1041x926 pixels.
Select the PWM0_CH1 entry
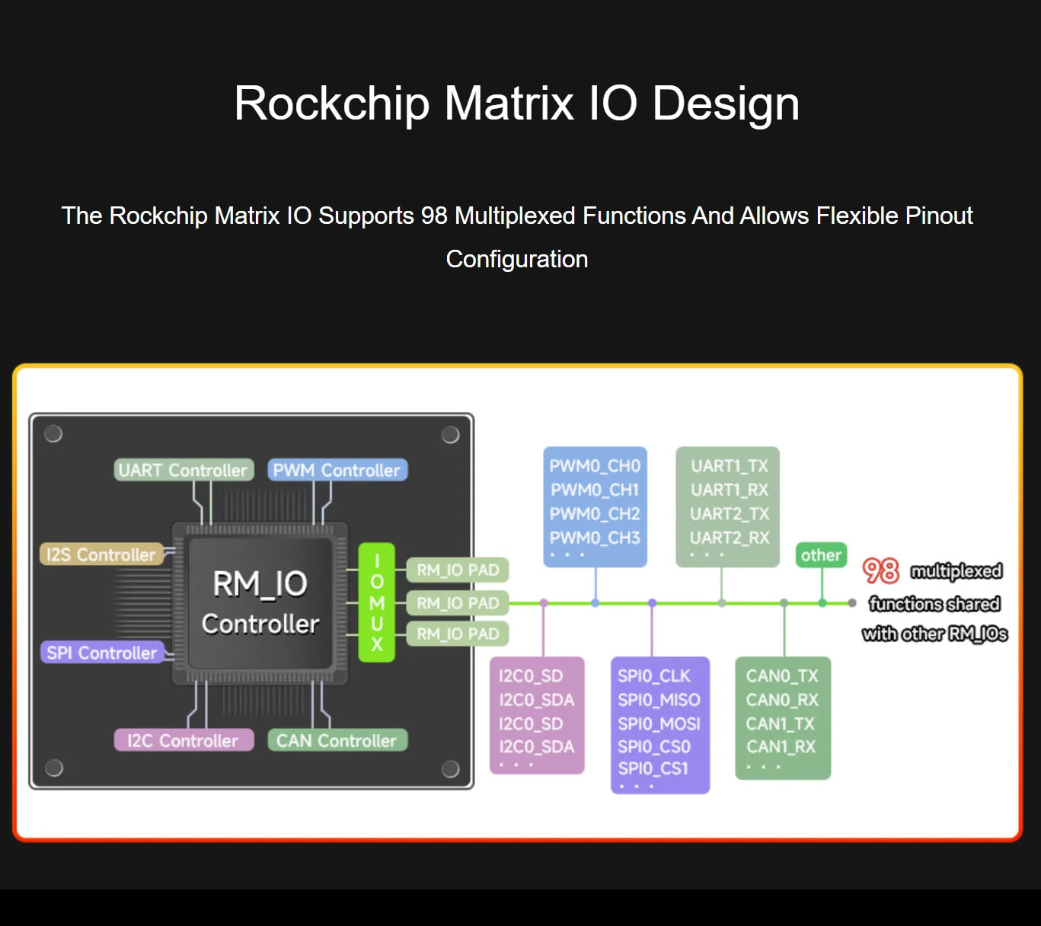coord(595,490)
